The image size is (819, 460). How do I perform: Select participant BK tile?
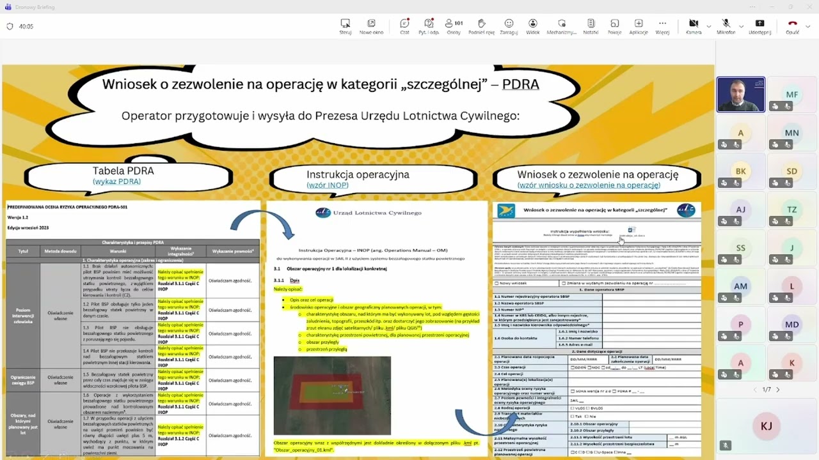click(x=740, y=171)
